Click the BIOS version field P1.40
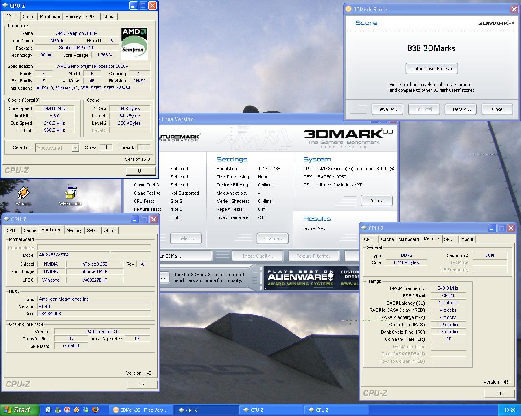This screenshot has height=416, width=521. 94,306
